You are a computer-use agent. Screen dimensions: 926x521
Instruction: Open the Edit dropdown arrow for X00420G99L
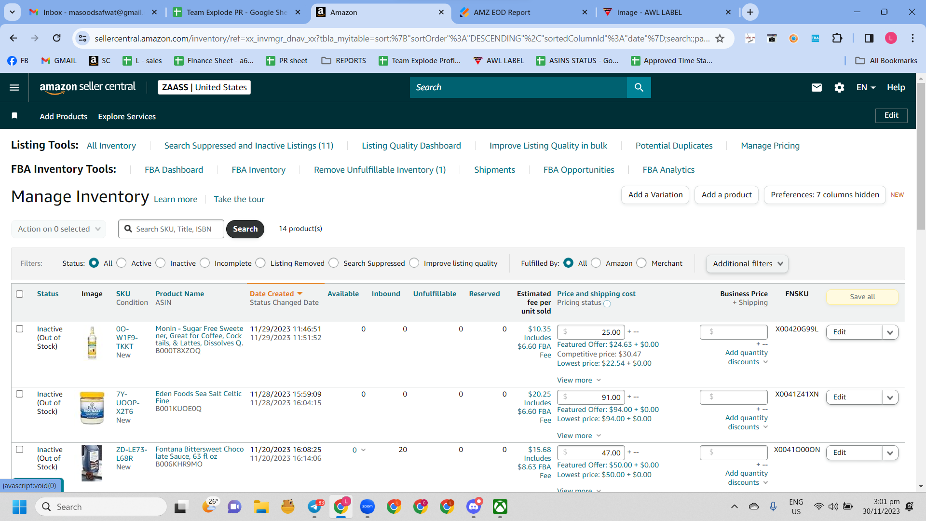tap(890, 332)
